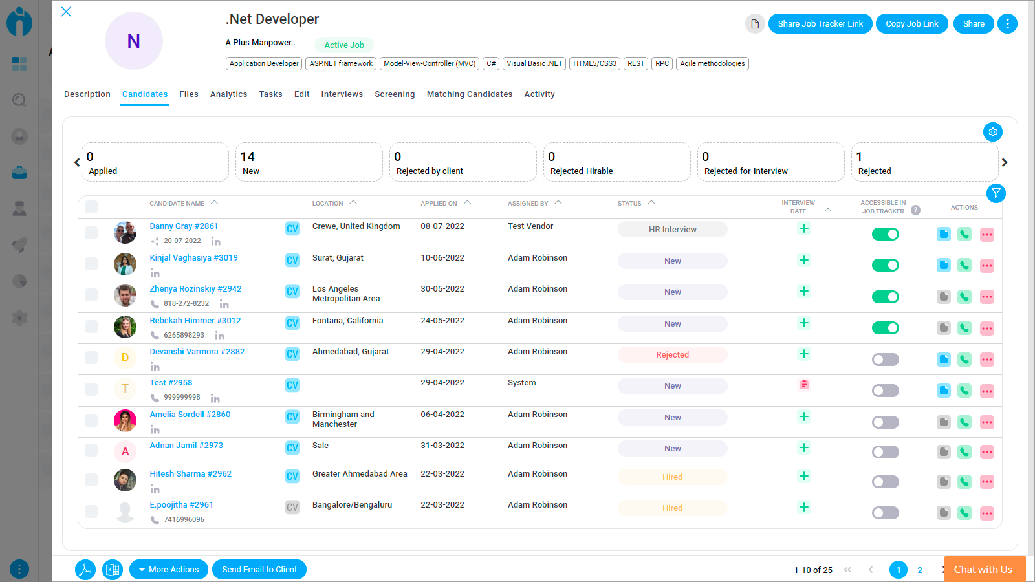The height and width of the screenshot is (582, 1035).
Task: Open CV of Danny Gray
Action: click(x=292, y=228)
